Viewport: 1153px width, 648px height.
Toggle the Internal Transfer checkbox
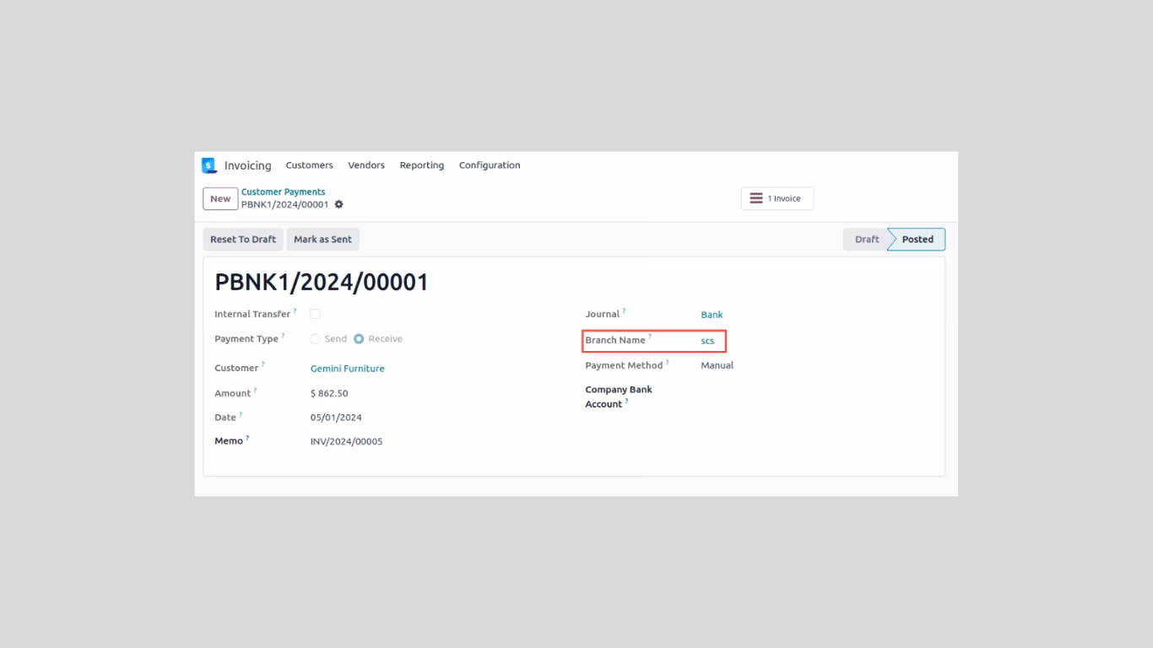315,314
